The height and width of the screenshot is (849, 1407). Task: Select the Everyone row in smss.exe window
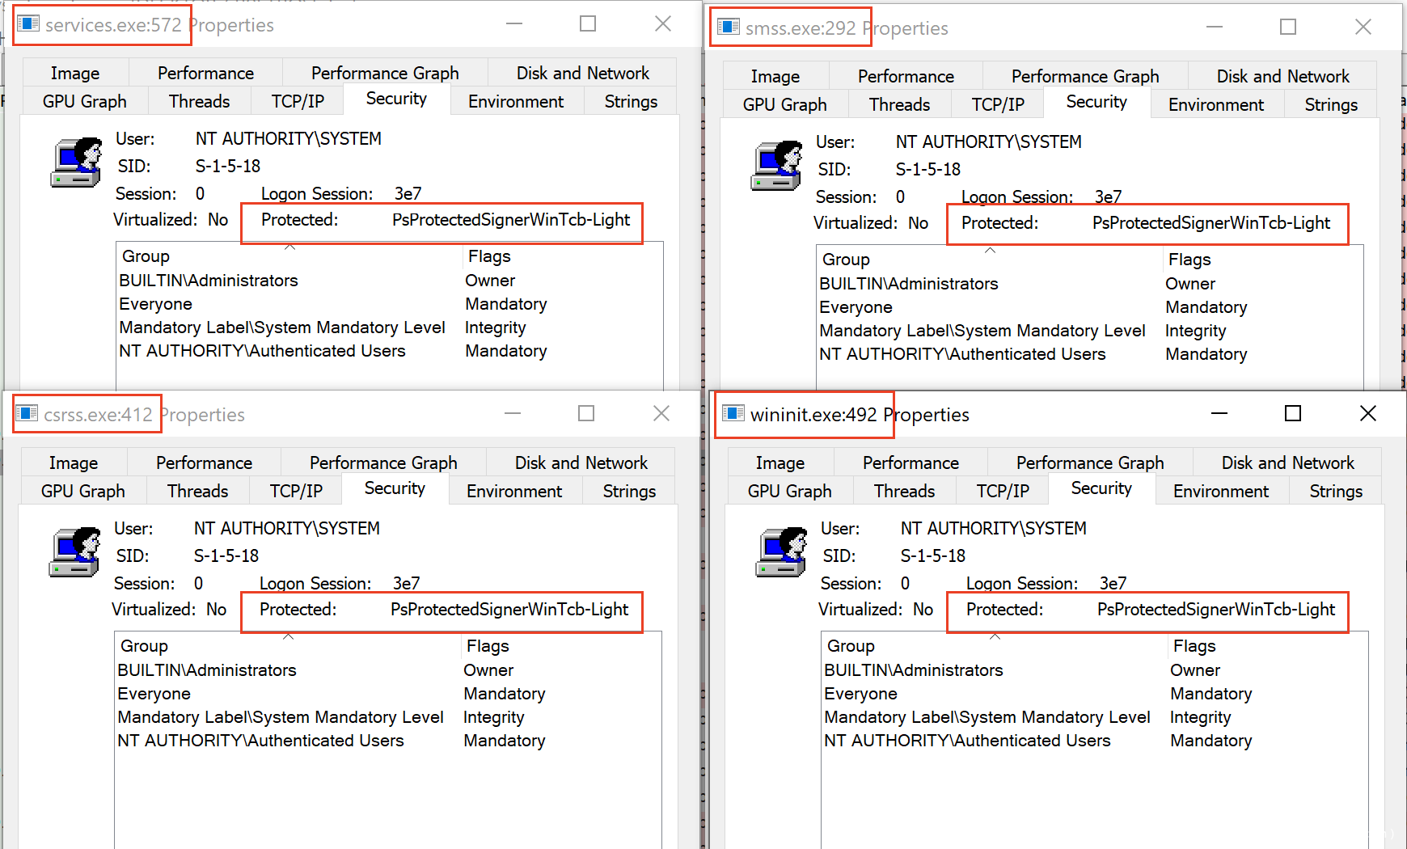1090,307
